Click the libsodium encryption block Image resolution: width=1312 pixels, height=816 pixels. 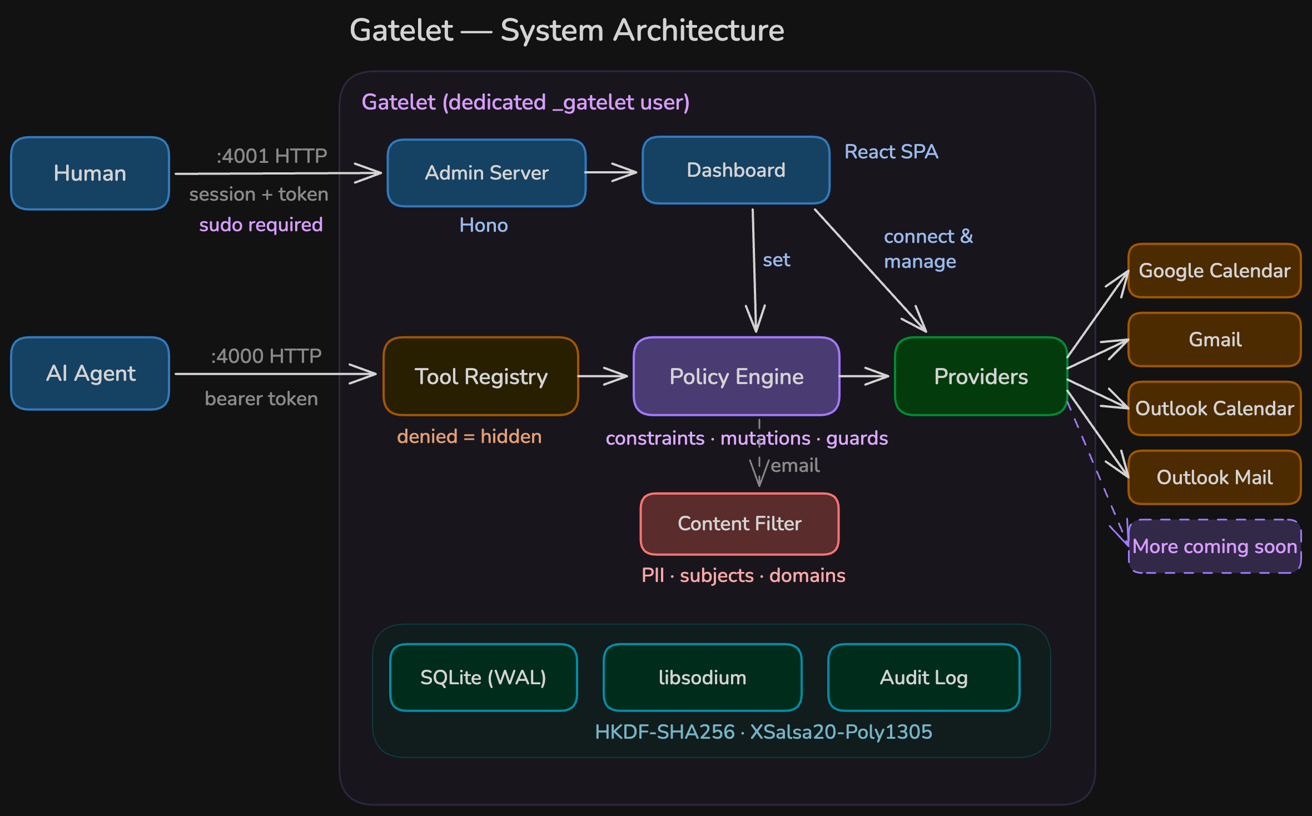point(702,677)
